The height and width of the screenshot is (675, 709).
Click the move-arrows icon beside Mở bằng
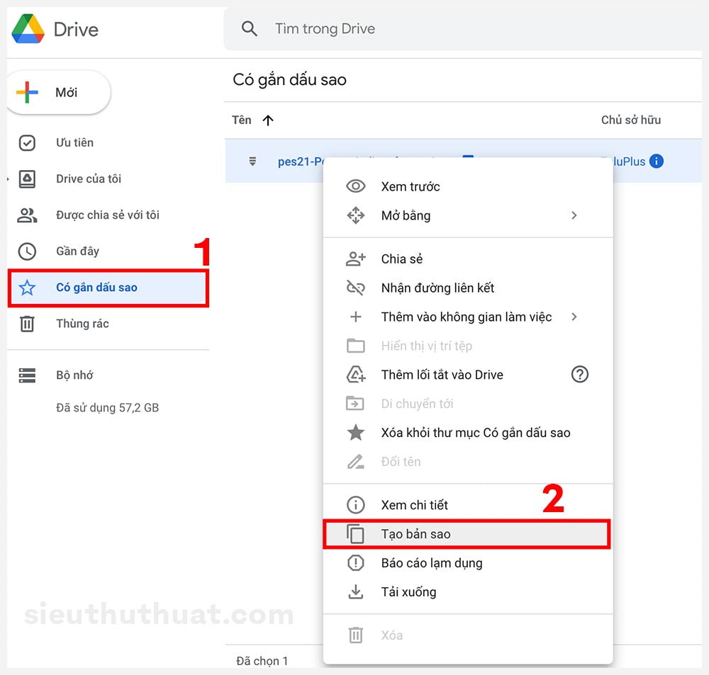tap(356, 215)
